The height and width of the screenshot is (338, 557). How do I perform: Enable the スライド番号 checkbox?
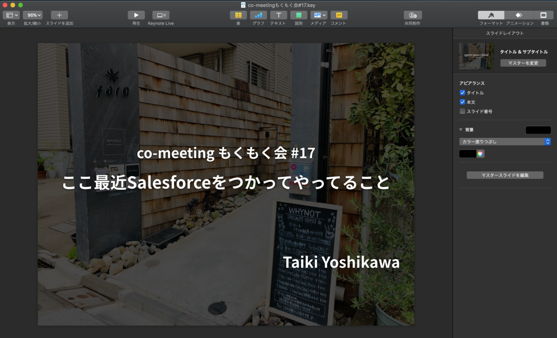click(x=462, y=111)
